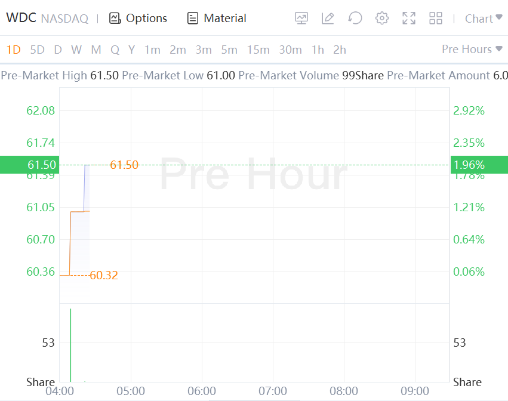Open the Pre Hours session dropdown
The width and height of the screenshot is (508, 401).
tap(472, 49)
